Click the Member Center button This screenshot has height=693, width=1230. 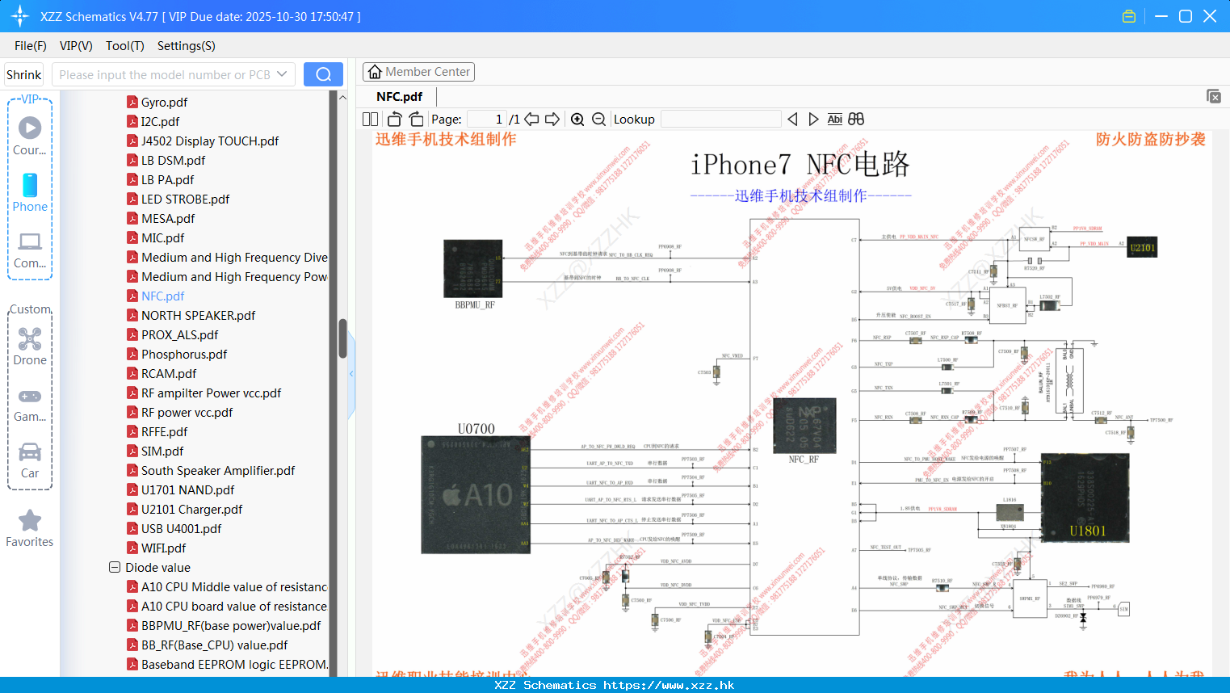418,72
